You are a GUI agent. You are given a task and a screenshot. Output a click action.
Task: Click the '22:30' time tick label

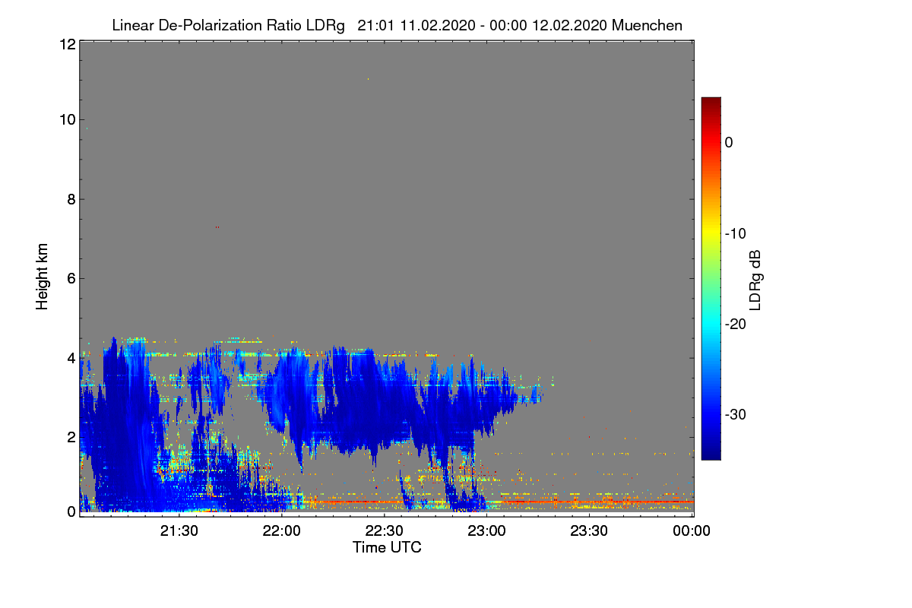click(x=385, y=530)
